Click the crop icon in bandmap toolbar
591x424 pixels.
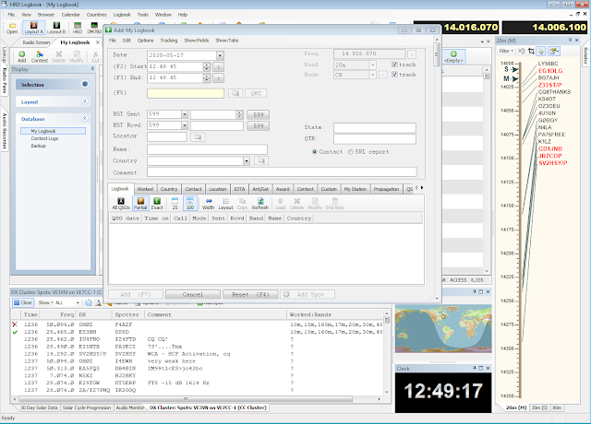click(x=531, y=51)
